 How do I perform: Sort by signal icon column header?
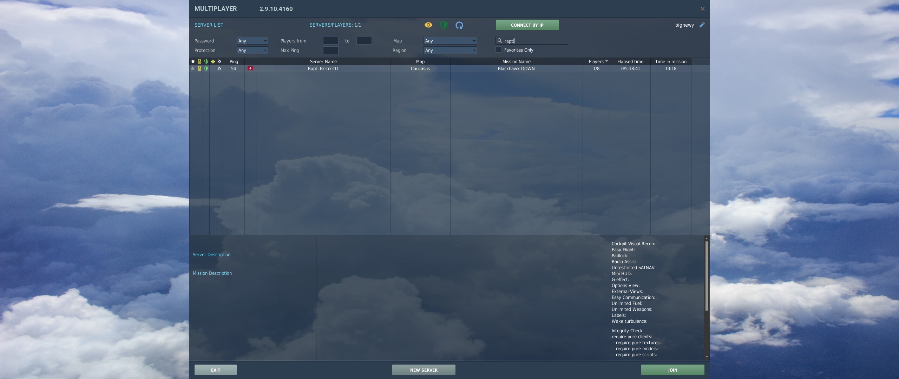(x=219, y=61)
